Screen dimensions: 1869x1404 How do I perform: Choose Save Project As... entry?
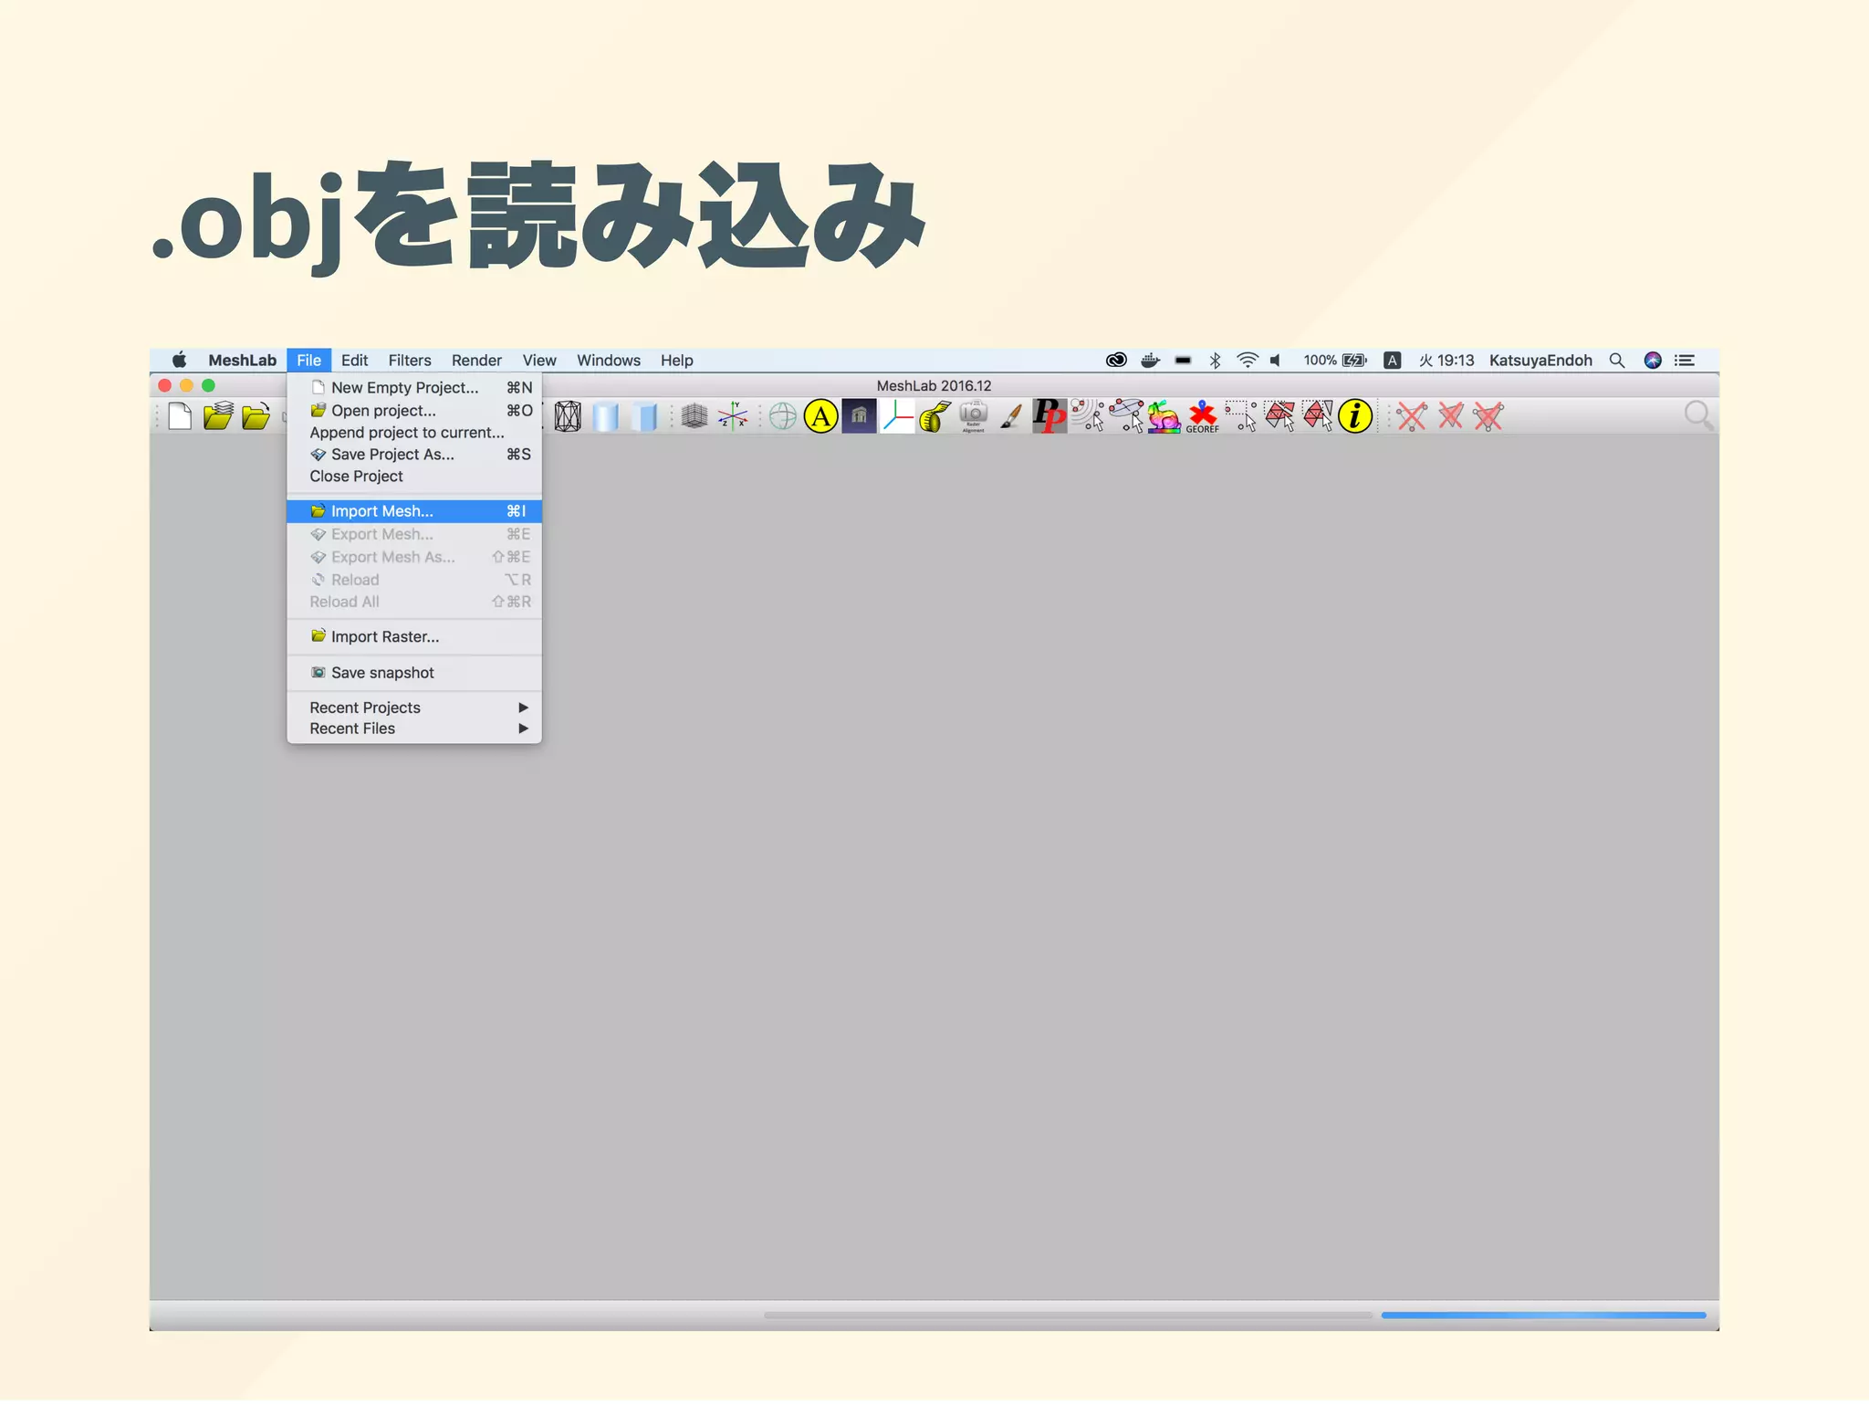(414, 455)
